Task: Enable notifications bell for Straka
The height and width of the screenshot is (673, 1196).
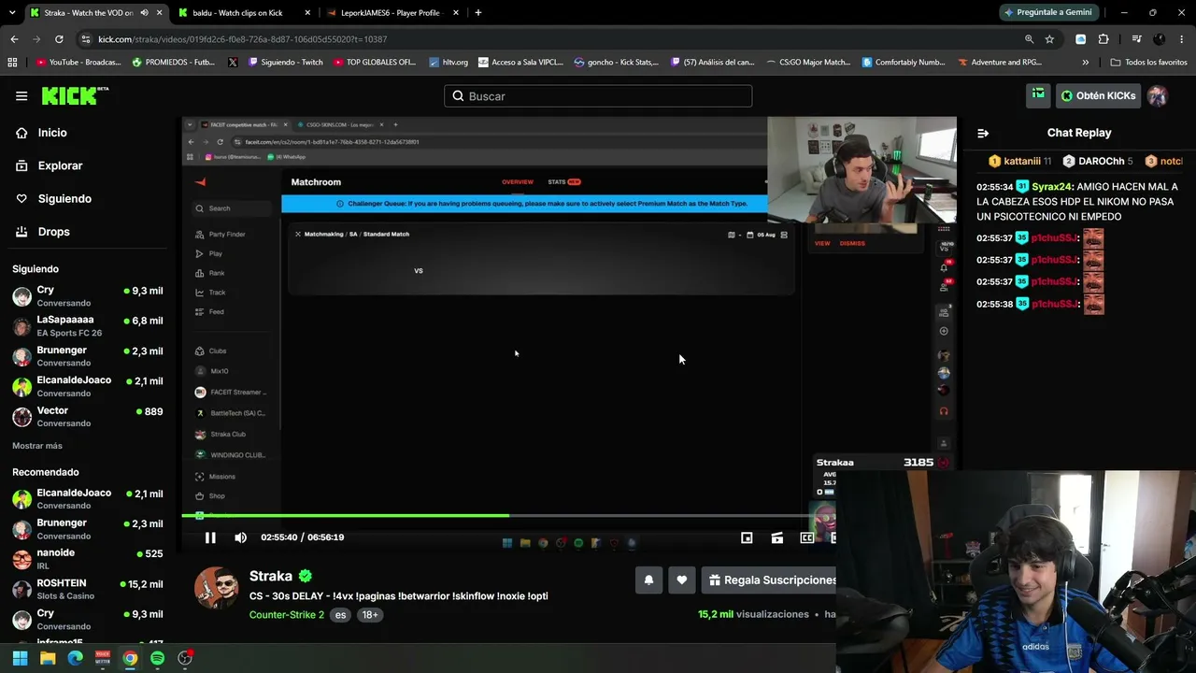Action: coord(648,580)
